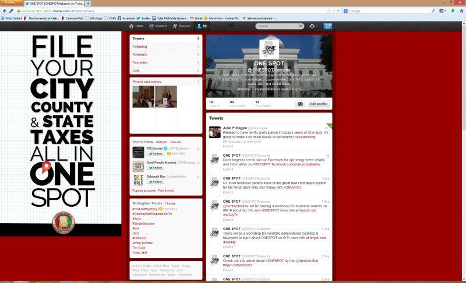Dismiss Good People Brewing suggestion
This screenshot has height=283, width=466.
click(198, 162)
